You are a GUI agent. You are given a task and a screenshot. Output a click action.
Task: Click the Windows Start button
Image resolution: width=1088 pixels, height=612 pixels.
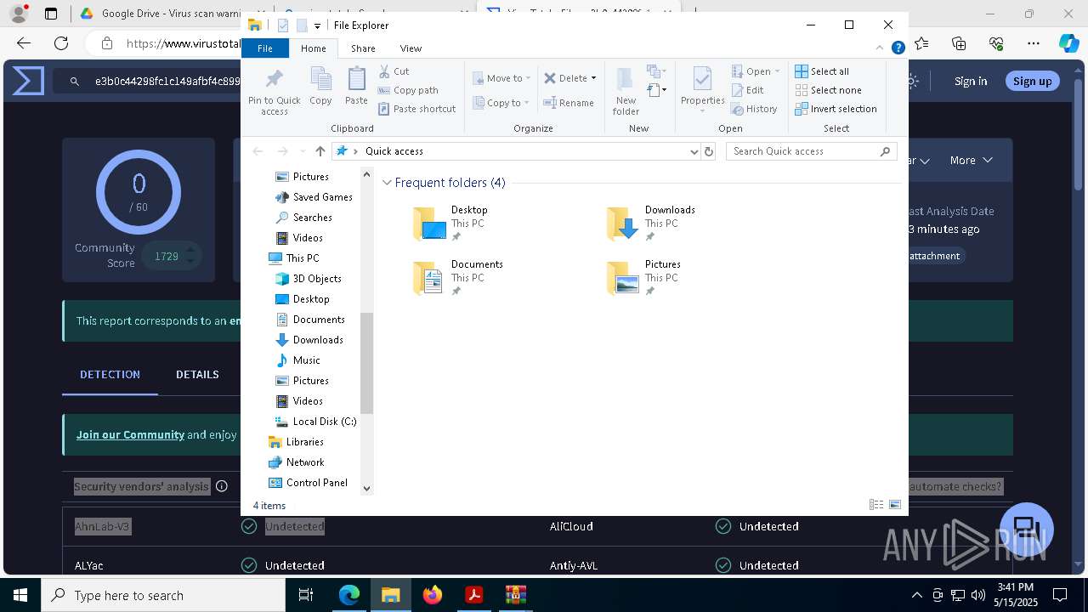[x=20, y=595]
